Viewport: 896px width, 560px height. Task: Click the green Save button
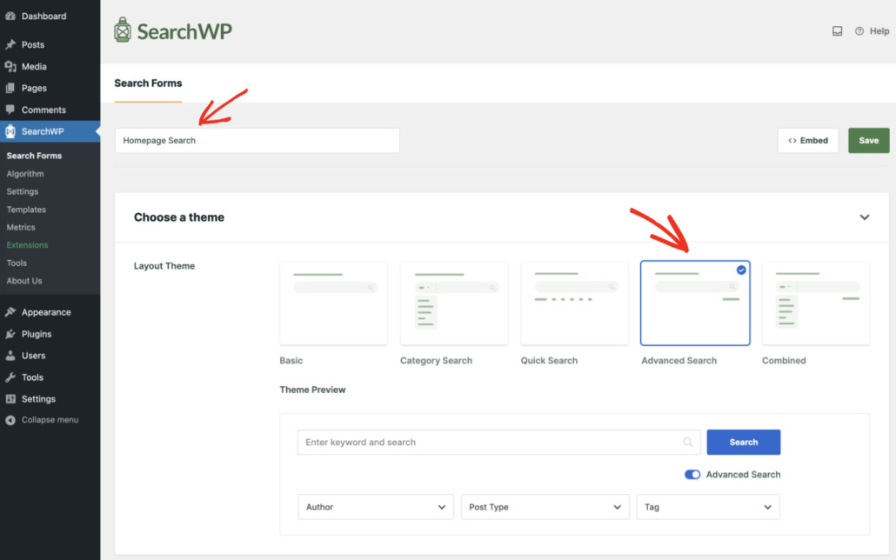point(868,140)
